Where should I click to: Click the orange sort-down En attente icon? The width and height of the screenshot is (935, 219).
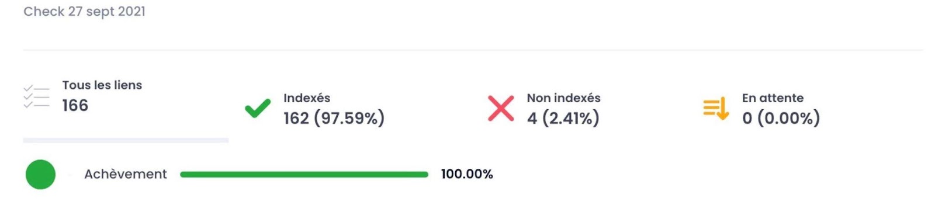click(x=716, y=108)
